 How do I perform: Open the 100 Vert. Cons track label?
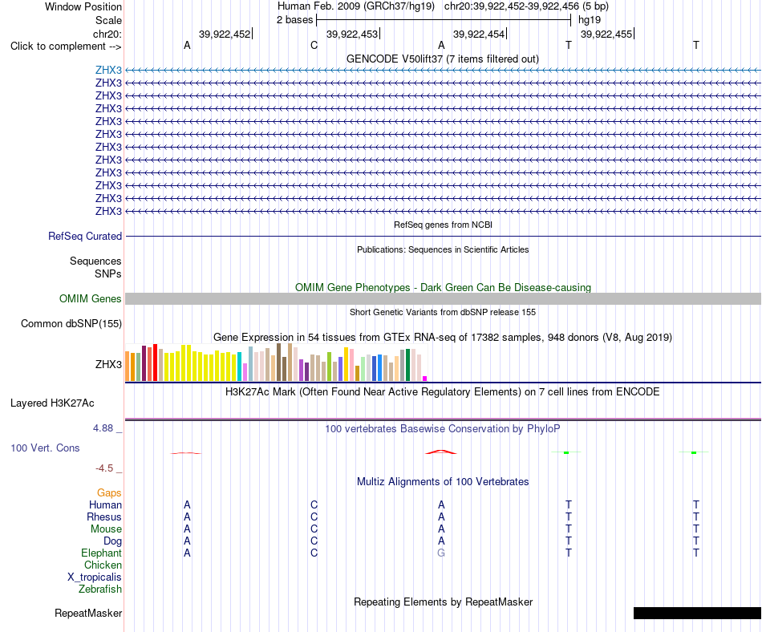45,448
